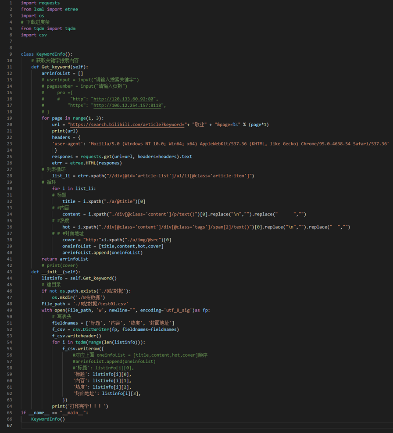Click line number 9 in the gutter
393x433 pixels.
point(11,54)
